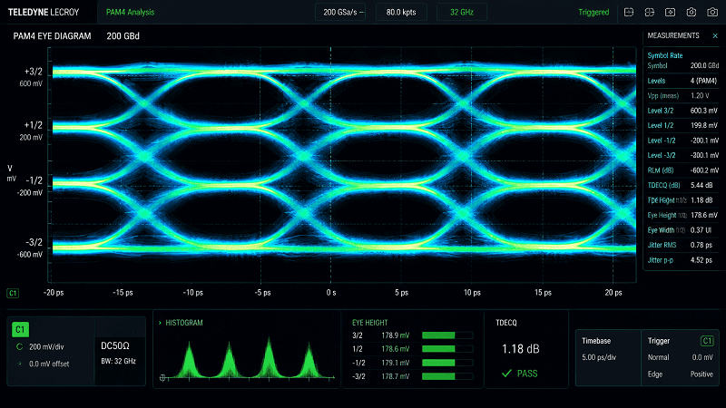Click the Eye Height 178.6 mV measurement row
Image resolution: width=726 pixels, height=408 pixels.
[x=682, y=215]
